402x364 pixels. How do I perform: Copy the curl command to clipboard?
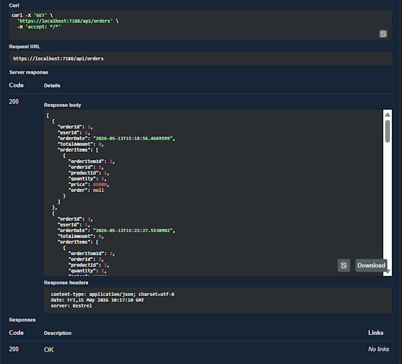[x=383, y=34]
